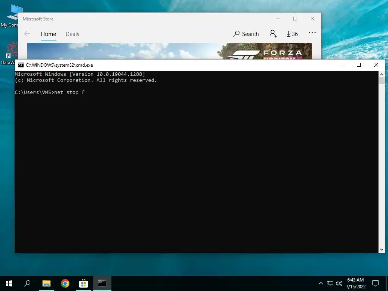Maximize the Microsoft Store window
This screenshot has width=388, height=291.
(x=295, y=19)
